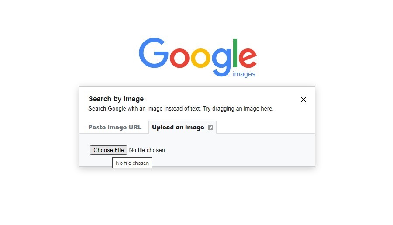Click the red letter o in logo
Screen dimensions: 393x225
coord(179,58)
